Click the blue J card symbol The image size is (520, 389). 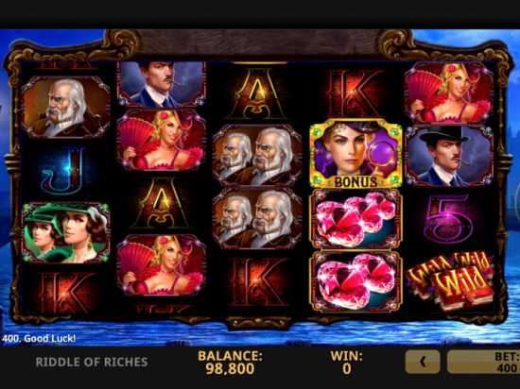(x=66, y=171)
